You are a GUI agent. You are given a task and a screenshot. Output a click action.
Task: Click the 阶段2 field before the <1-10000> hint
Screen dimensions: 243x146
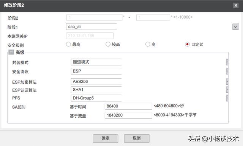pos(153,17)
